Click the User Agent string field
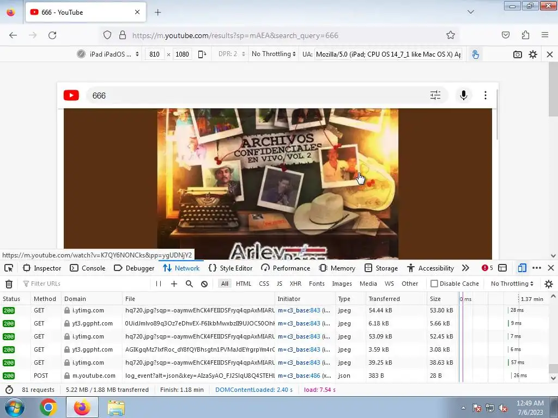Image resolution: width=558 pixels, height=418 pixels. click(388, 54)
